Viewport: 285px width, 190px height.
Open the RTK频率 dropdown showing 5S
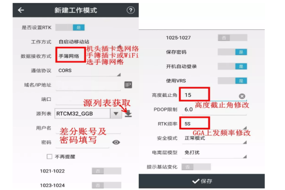click(x=215, y=124)
